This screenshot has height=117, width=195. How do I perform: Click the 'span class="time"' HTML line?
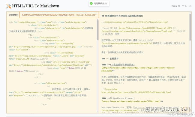pyautogui.click(x=66, y=68)
